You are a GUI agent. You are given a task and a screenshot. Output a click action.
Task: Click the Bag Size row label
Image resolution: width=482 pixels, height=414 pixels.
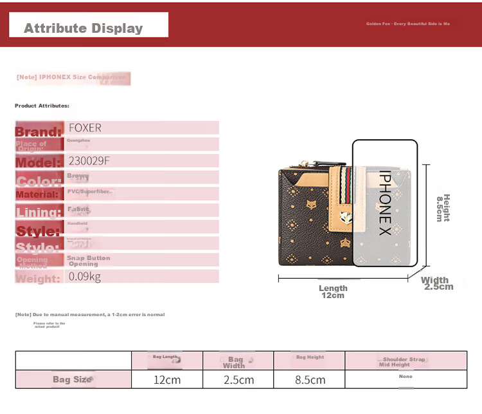[x=73, y=379]
